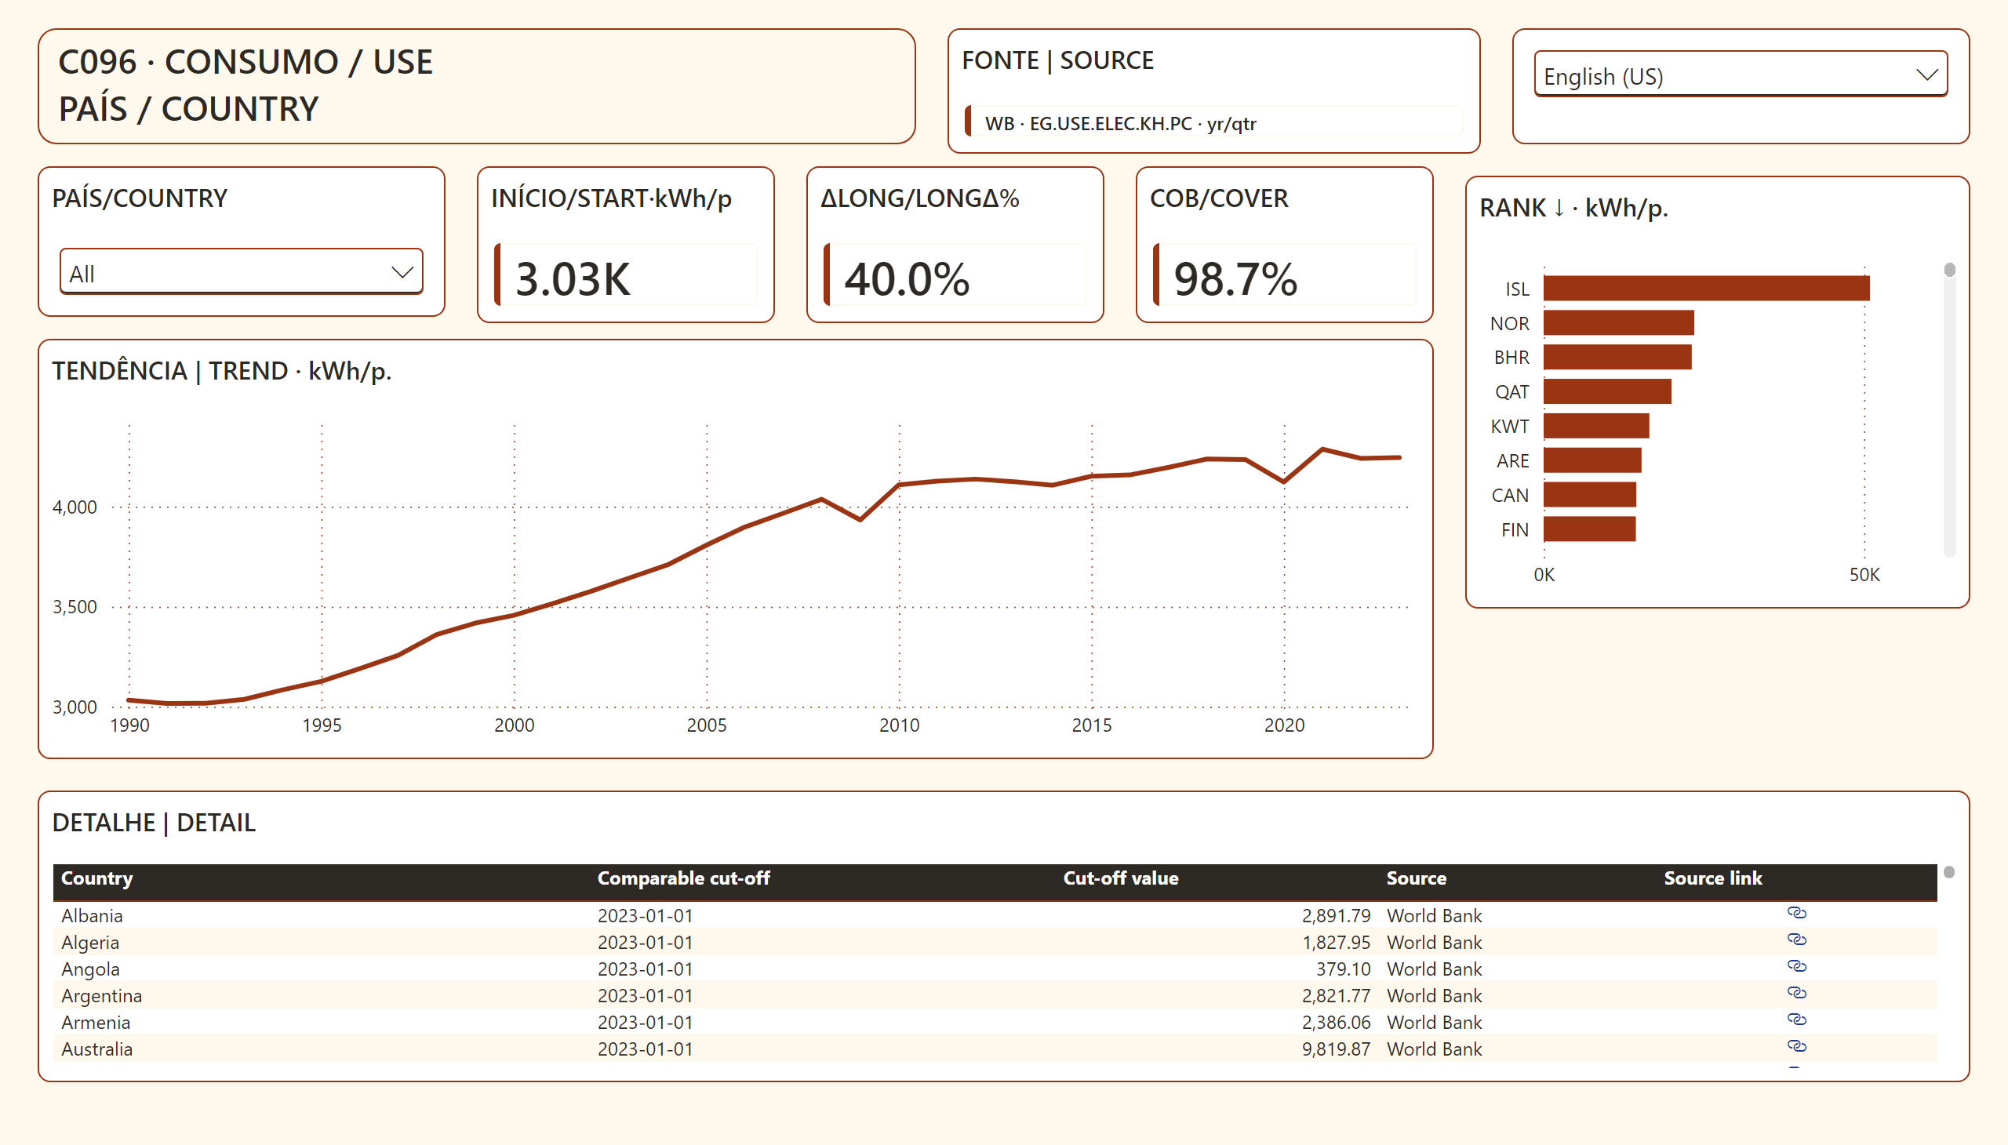Sort by Source column header
The image size is (2008, 1145).
coord(1416,878)
